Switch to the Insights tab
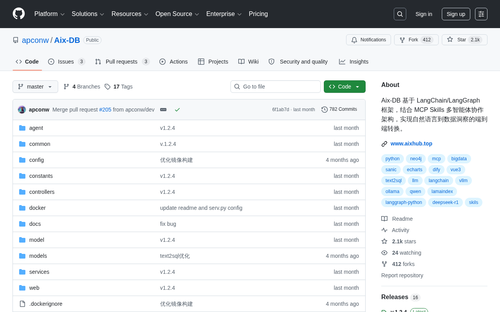This screenshot has height=312, width=500. pyautogui.click(x=354, y=62)
